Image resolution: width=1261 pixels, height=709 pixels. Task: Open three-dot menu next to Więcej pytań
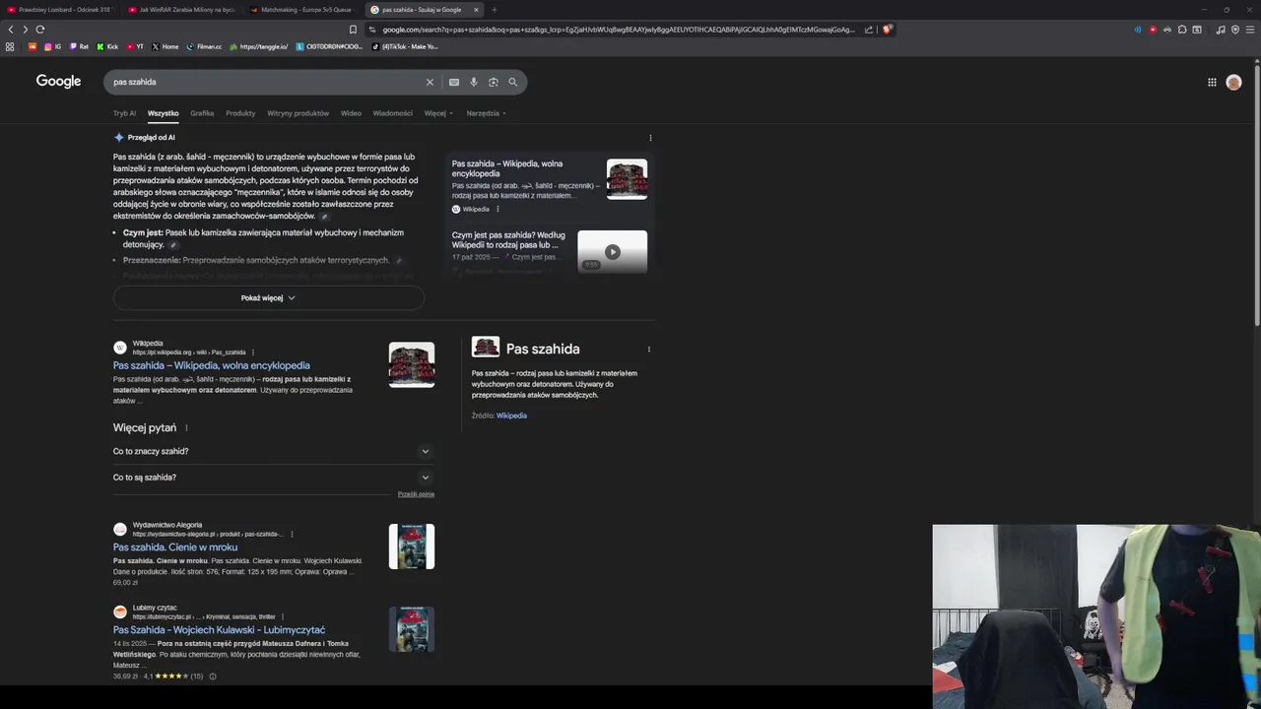186,428
